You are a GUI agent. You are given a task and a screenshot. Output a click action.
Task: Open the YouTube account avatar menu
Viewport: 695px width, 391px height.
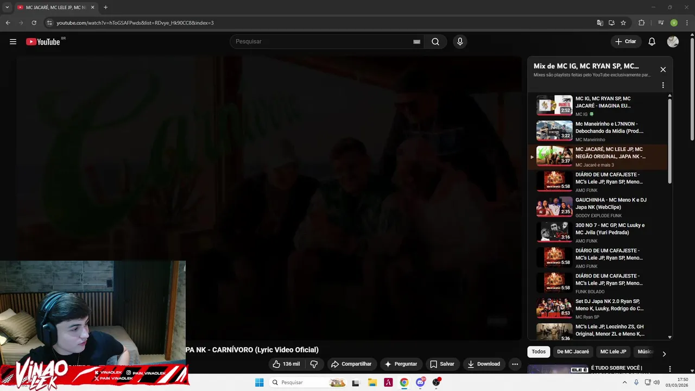click(x=673, y=42)
